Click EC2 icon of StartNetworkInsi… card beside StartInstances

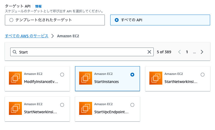pos(156,78)
